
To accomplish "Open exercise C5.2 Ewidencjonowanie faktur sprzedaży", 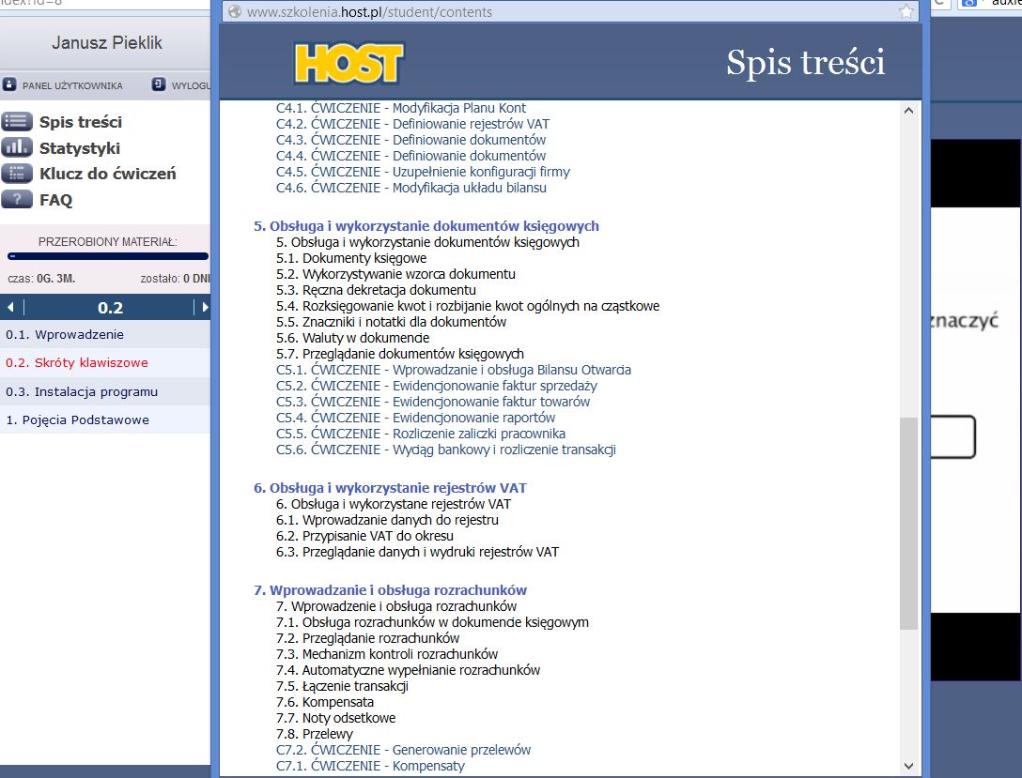I will click(x=436, y=386).
